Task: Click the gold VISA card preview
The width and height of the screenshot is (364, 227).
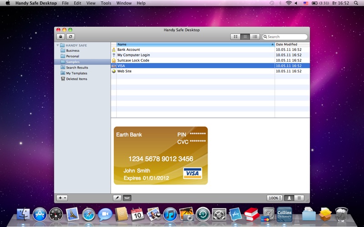Action: pos(161,155)
